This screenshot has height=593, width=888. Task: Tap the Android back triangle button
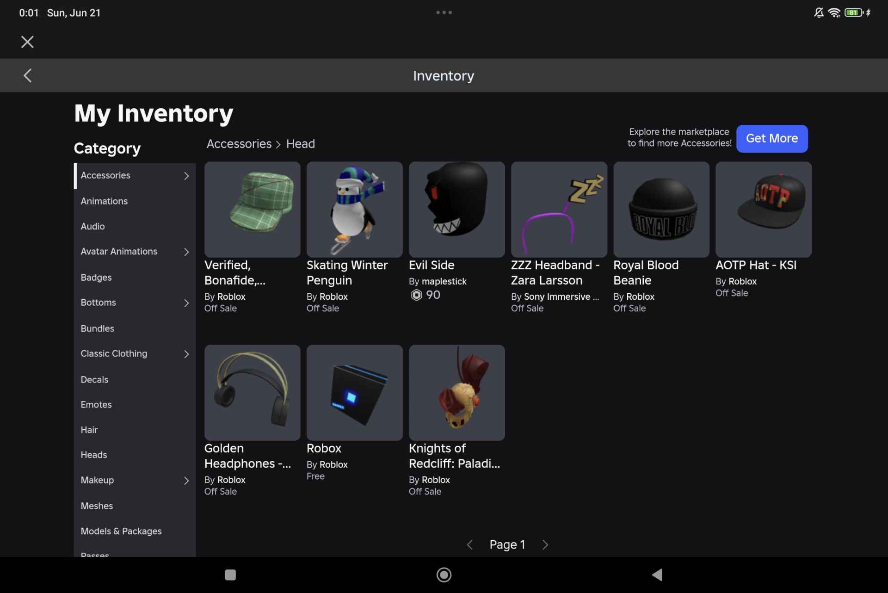(657, 575)
